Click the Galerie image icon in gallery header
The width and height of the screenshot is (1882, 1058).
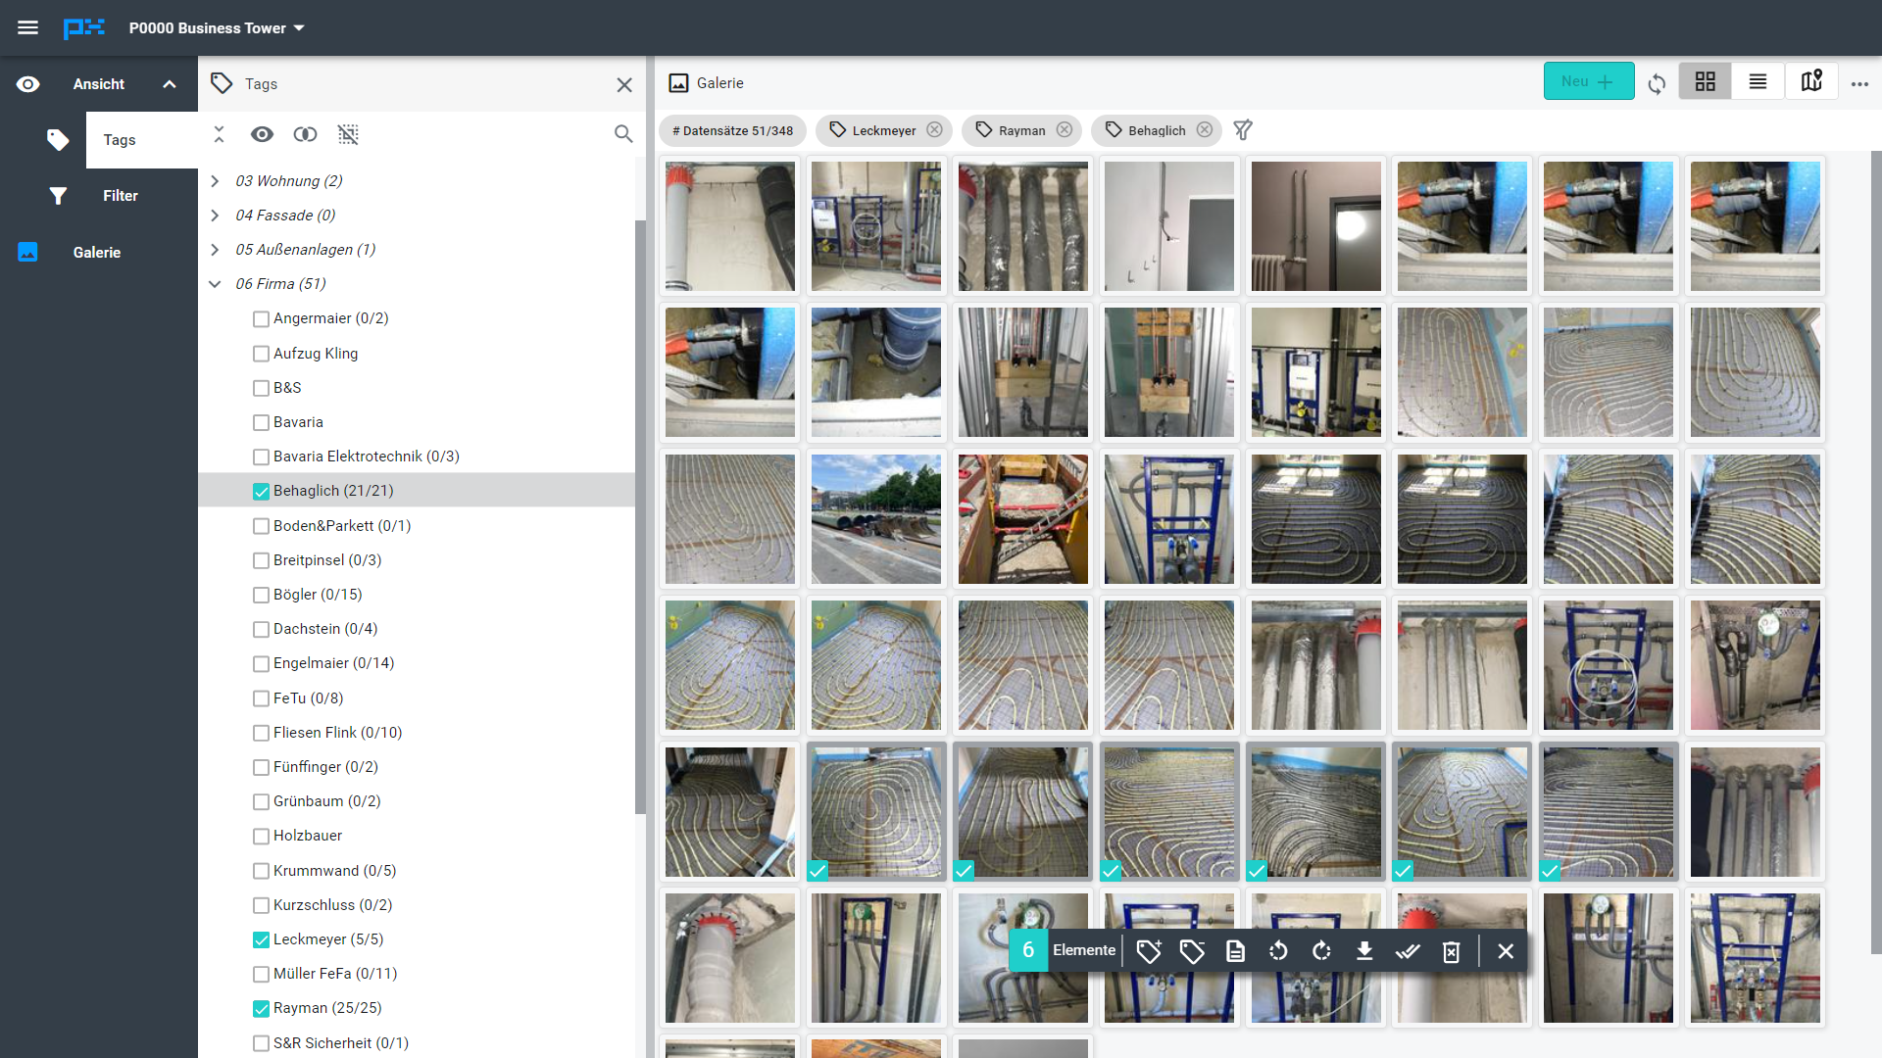[x=678, y=83]
